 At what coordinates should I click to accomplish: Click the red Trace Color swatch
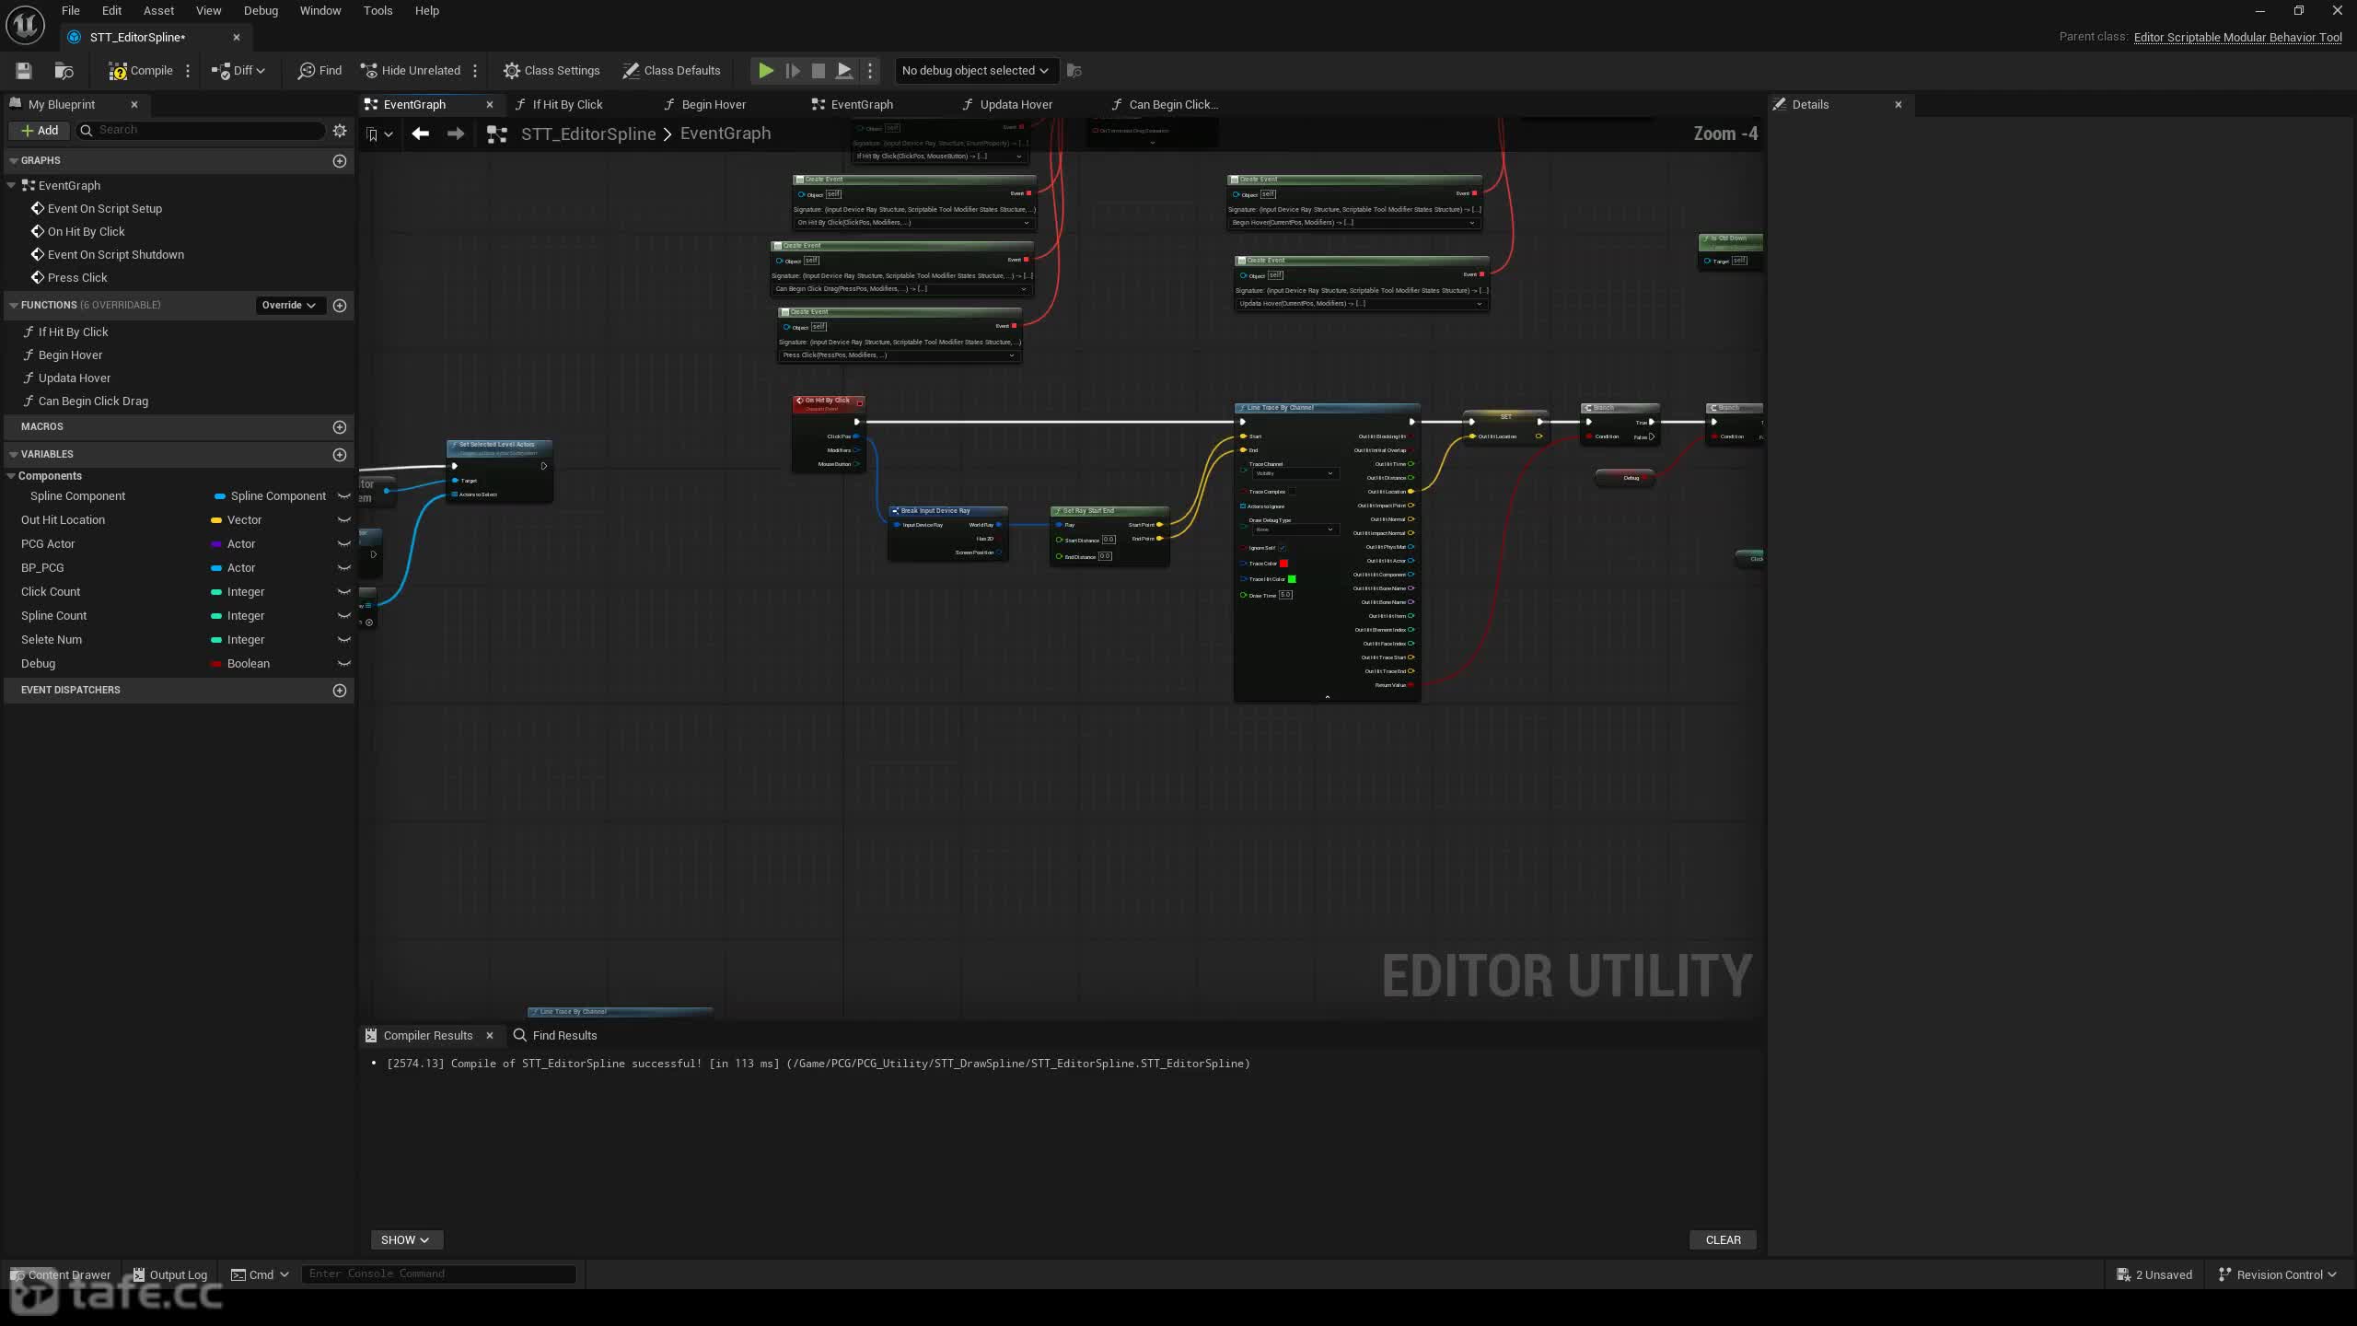[x=1283, y=564]
